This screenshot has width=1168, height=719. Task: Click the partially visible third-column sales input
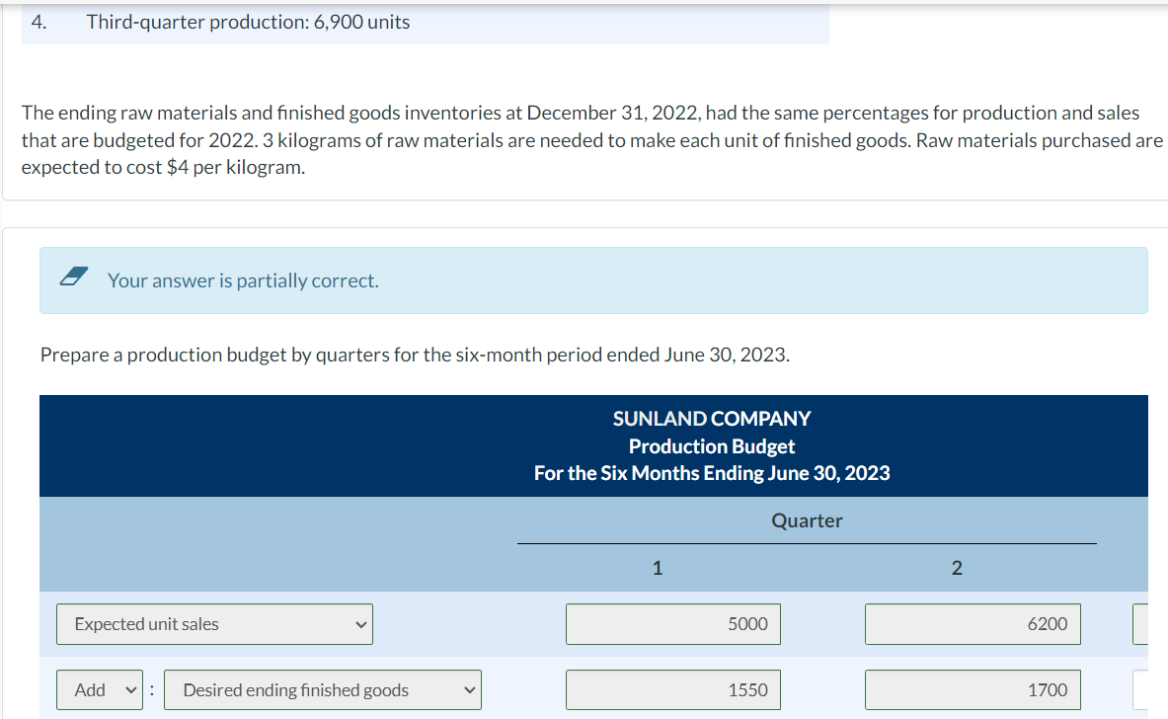tap(1155, 623)
